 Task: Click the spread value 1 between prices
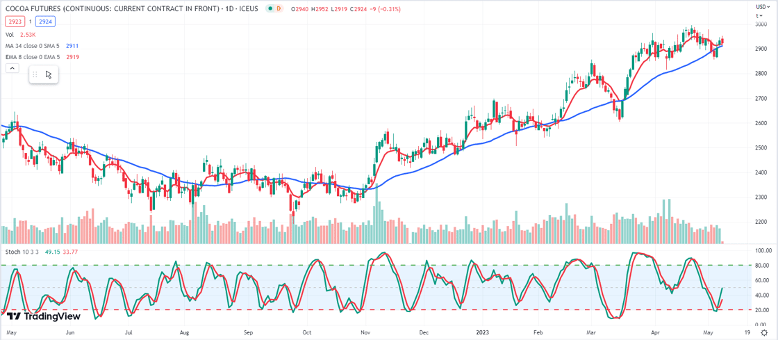[x=30, y=22]
